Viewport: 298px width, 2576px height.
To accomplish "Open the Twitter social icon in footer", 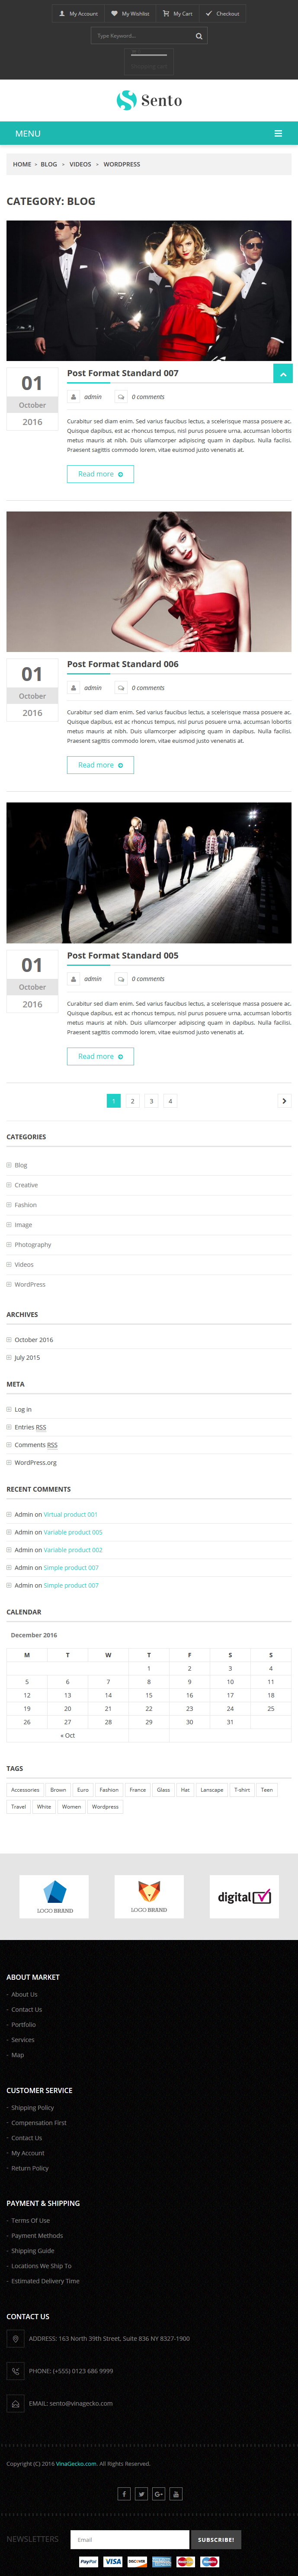I will [x=141, y=2493].
